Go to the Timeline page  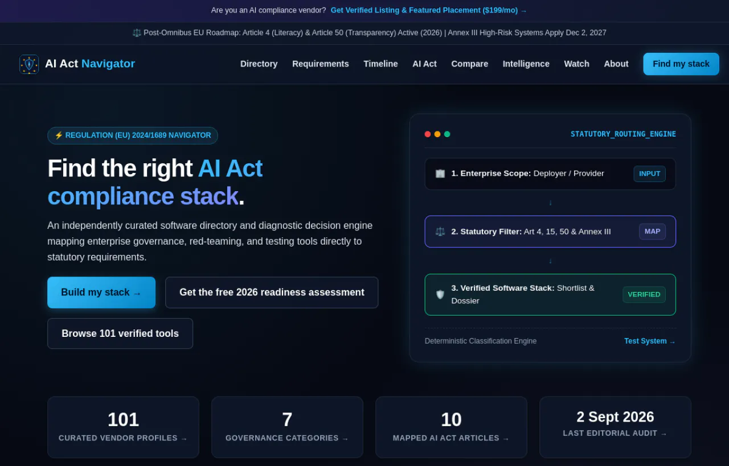(x=380, y=64)
